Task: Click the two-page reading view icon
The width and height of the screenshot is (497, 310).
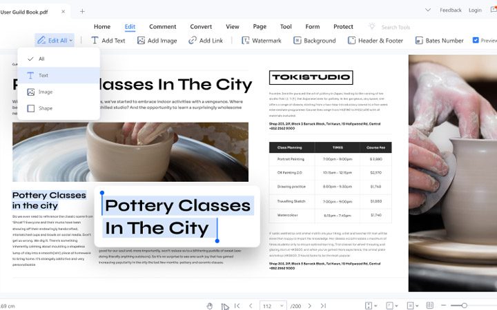Action: pyautogui.click(x=430, y=305)
